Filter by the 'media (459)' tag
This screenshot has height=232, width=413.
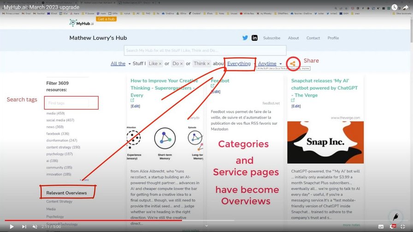tap(55, 113)
